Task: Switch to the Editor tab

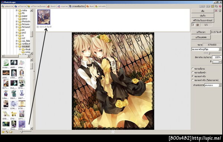Action: (20, 6)
